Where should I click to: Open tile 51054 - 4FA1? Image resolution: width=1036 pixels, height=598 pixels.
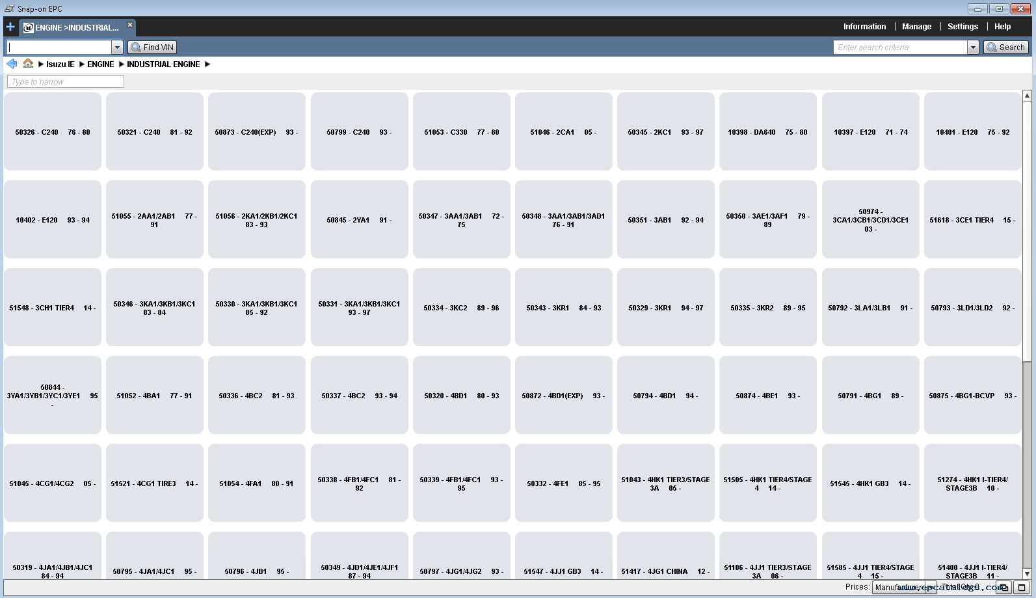point(257,483)
